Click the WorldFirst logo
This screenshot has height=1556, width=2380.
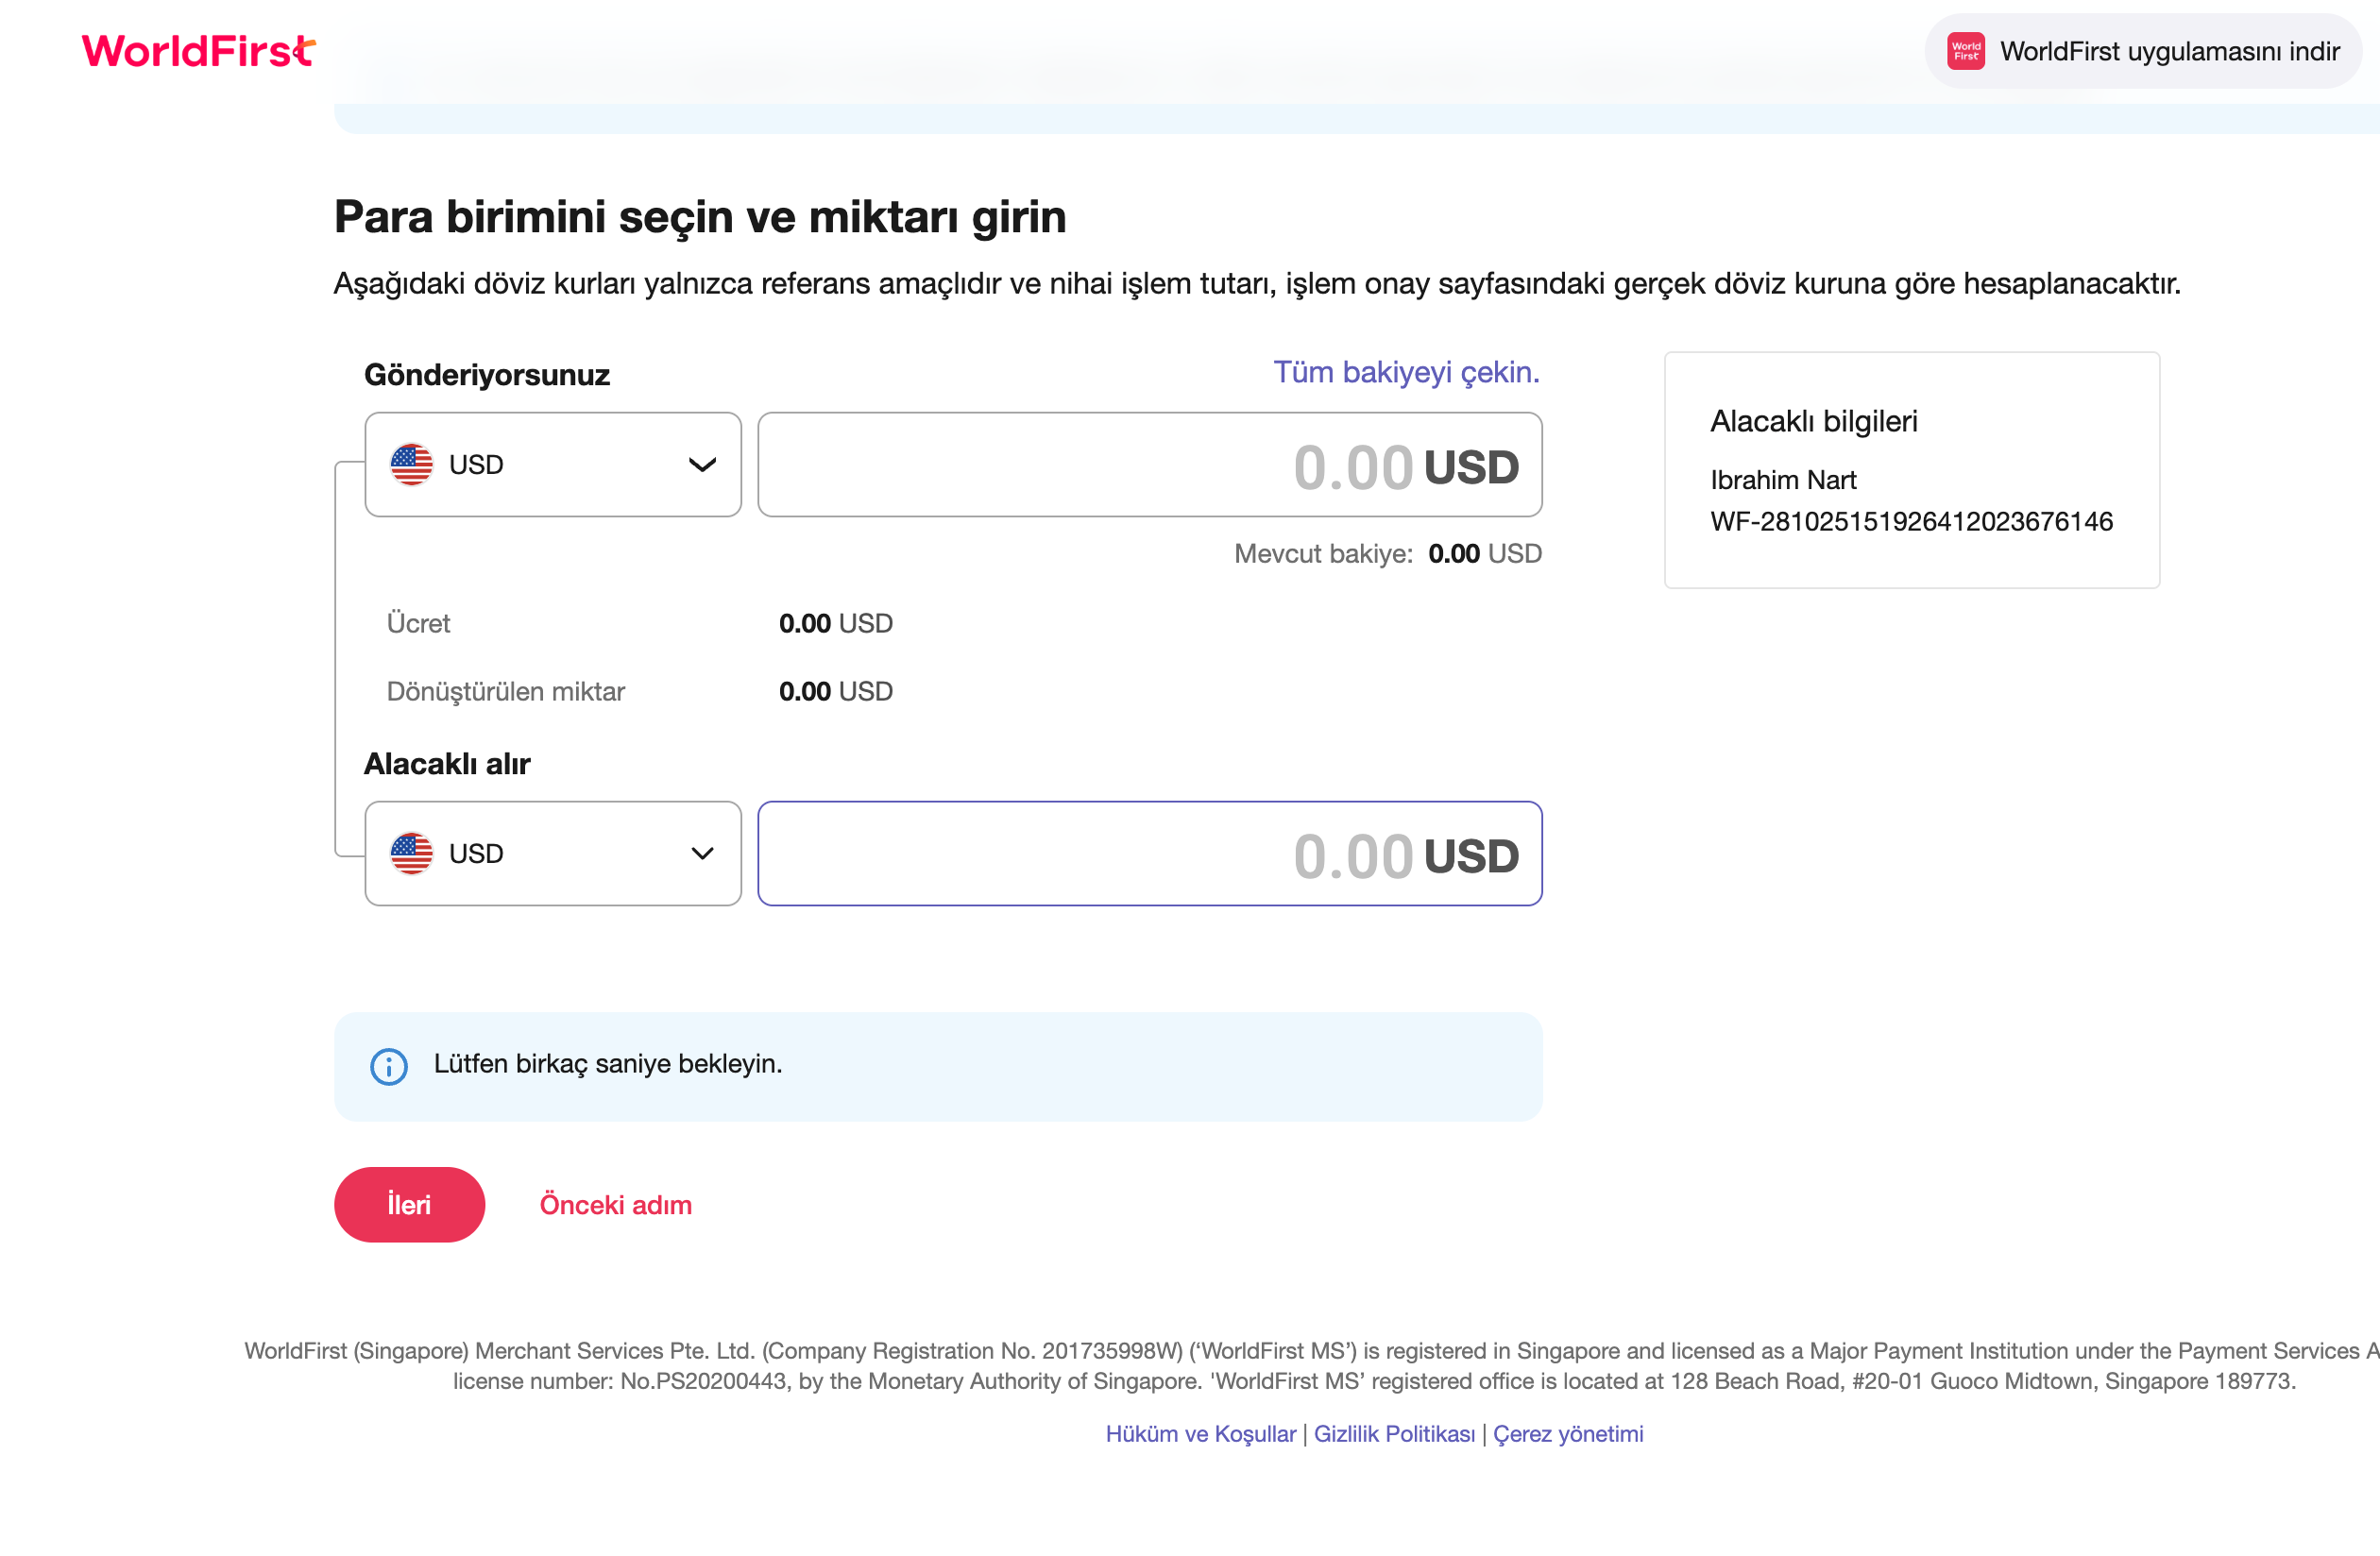point(198,51)
